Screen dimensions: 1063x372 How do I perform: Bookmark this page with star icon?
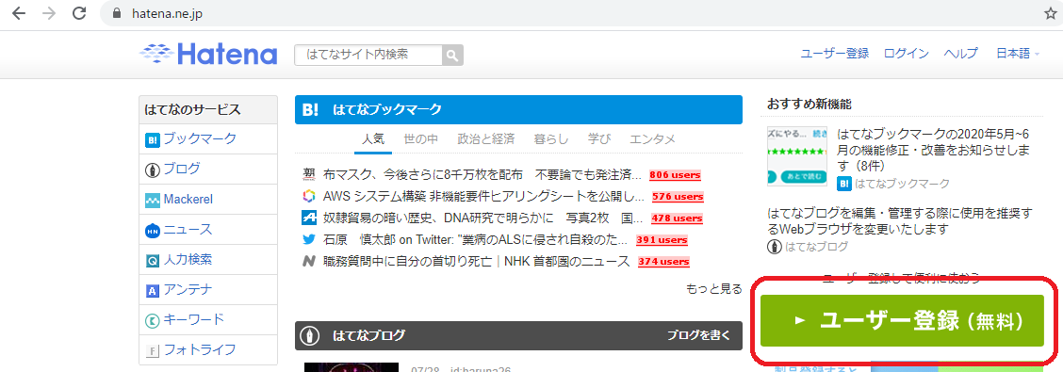(x=1050, y=13)
